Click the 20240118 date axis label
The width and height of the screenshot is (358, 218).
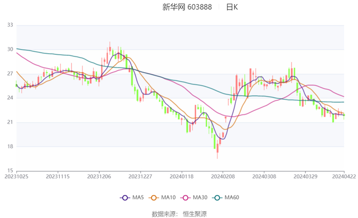pyautogui.click(x=181, y=176)
